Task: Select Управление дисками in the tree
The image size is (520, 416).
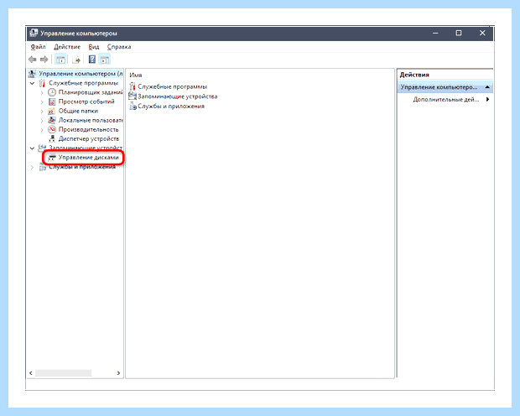Action: pyautogui.click(x=88, y=157)
